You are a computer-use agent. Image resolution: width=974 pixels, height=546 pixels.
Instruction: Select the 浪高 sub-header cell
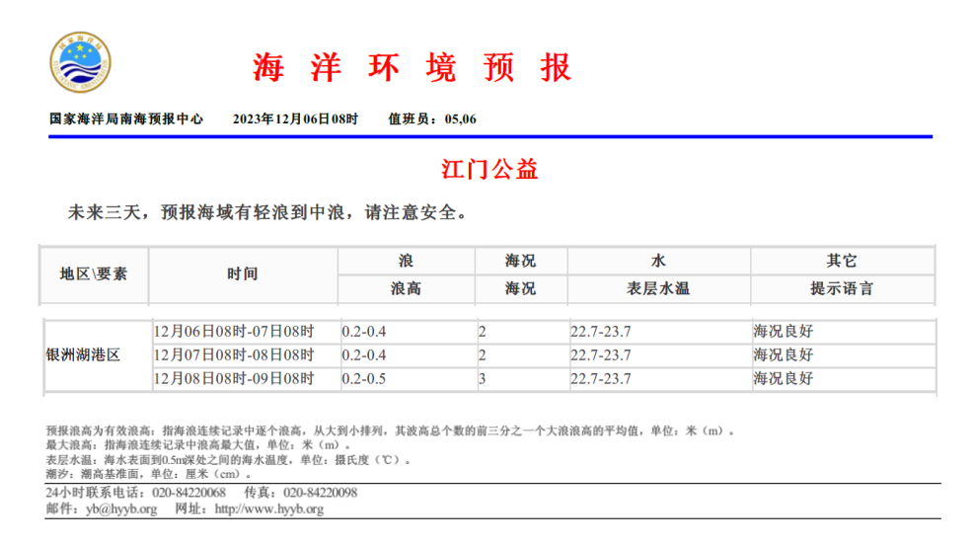(406, 289)
